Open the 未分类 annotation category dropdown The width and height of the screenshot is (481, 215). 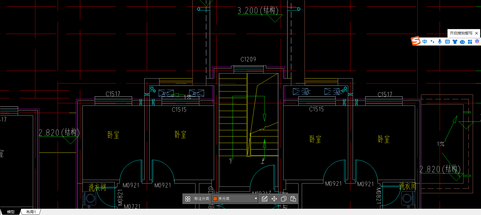point(235,198)
